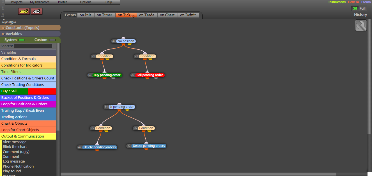Screen dimensions: 372x176
Task: Open the Forum link
Action: (366, 2)
